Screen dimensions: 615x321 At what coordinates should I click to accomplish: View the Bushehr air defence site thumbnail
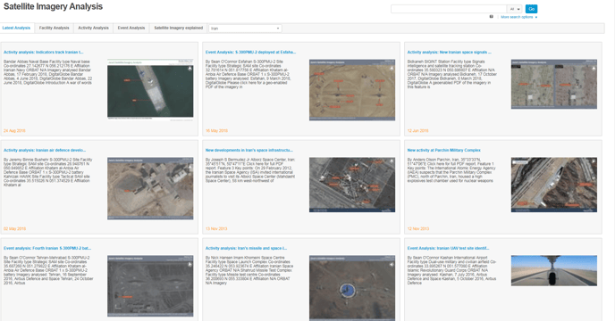click(150, 188)
